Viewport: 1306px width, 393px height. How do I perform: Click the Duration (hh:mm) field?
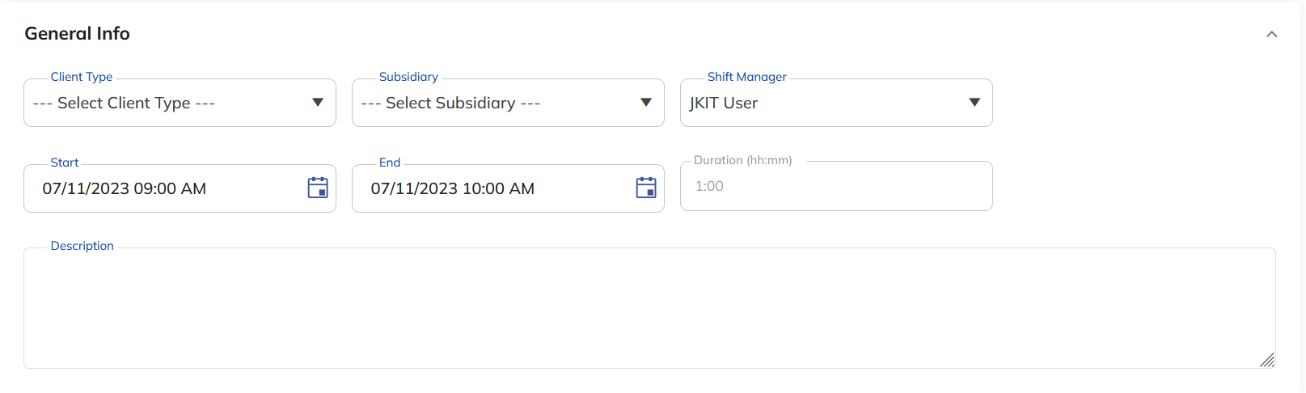click(835, 187)
